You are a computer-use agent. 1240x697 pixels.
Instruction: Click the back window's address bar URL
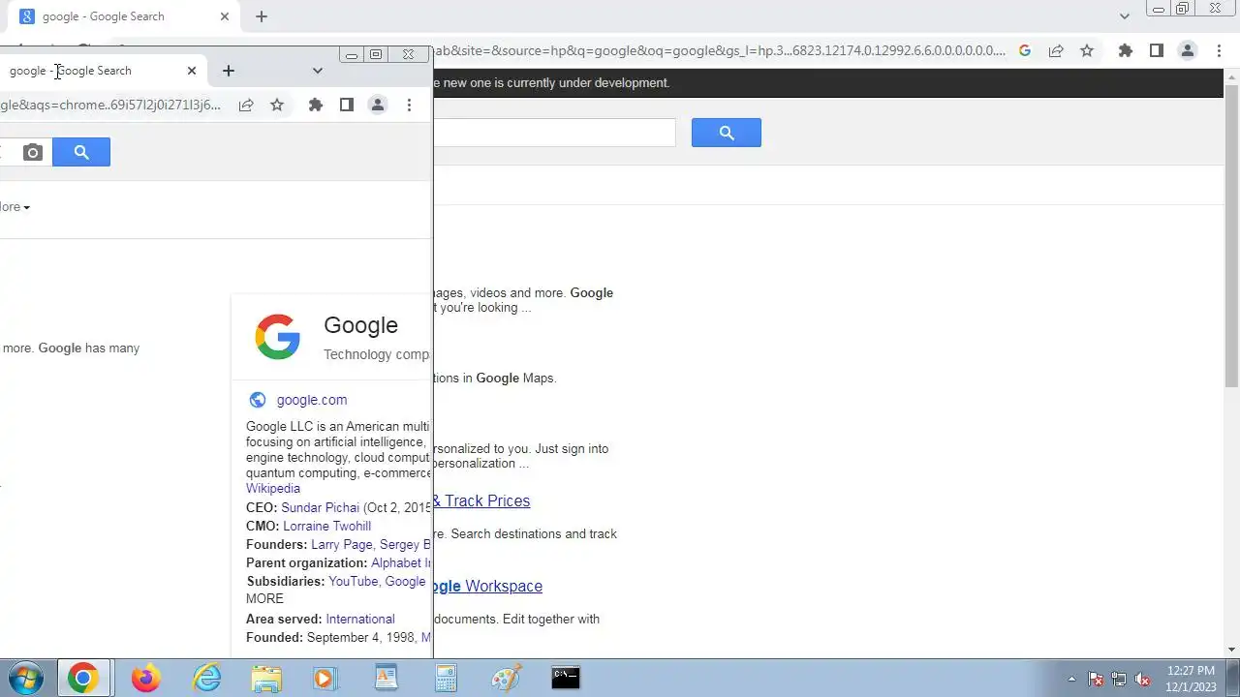click(x=720, y=50)
